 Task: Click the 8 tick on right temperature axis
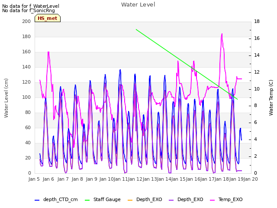point(255,106)
